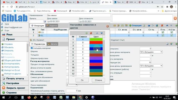Click the copy document icon after Операция
The height and width of the screenshot is (100, 178).
(144, 26)
